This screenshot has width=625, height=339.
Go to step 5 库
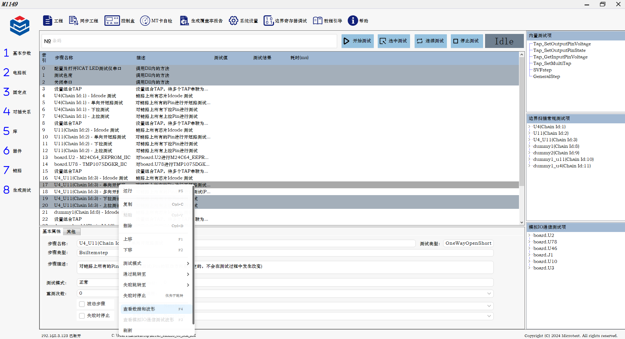coord(10,131)
